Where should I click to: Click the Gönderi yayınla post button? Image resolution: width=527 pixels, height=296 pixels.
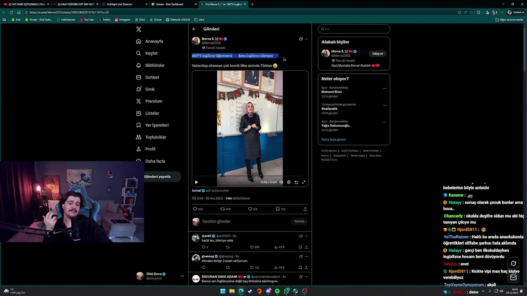point(157,176)
